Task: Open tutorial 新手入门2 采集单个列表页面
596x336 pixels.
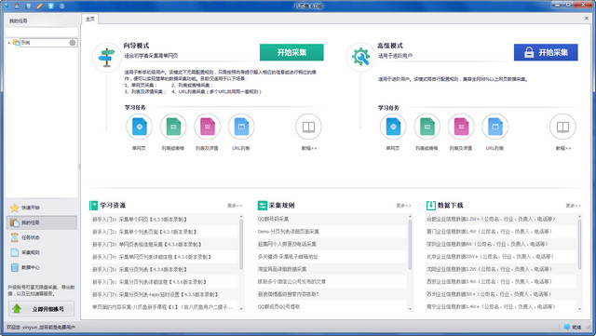Action: [x=144, y=232]
